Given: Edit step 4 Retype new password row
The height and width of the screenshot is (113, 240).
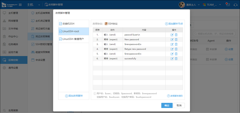Looking at the screenshot, I should pyautogui.click(x=172, y=49).
